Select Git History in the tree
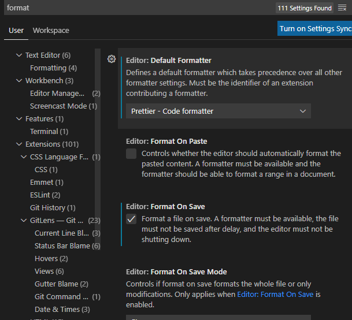This screenshot has width=352, height=320. [x=47, y=208]
